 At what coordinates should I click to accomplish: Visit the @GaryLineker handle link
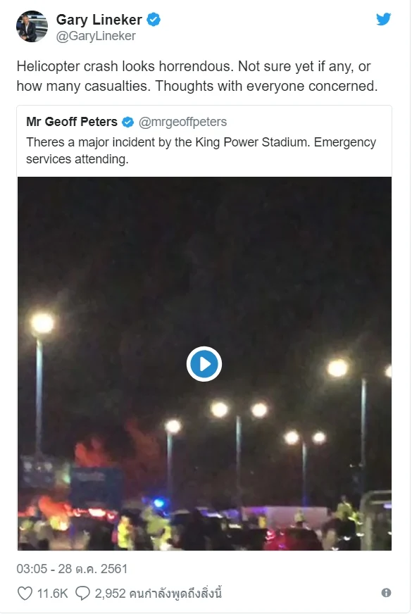coord(96,36)
